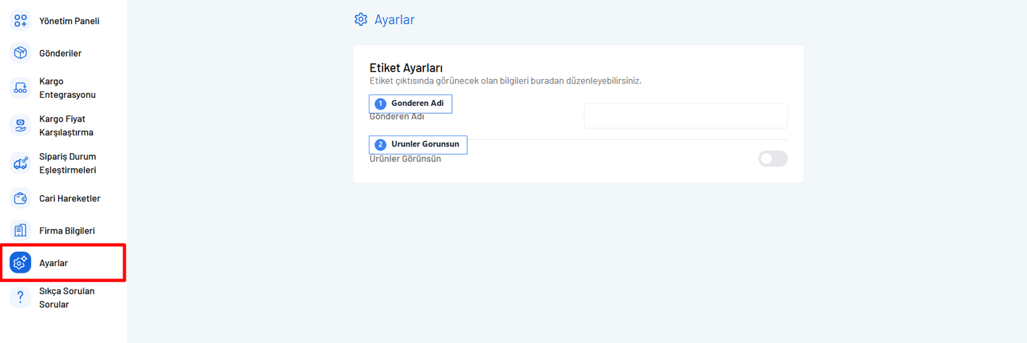Click the Sipariş Durum Eşleştirmeleri icon
The image size is (1027, 343).
pos(20,163)
